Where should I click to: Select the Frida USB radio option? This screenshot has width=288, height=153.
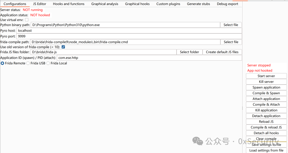pos(28,63)
